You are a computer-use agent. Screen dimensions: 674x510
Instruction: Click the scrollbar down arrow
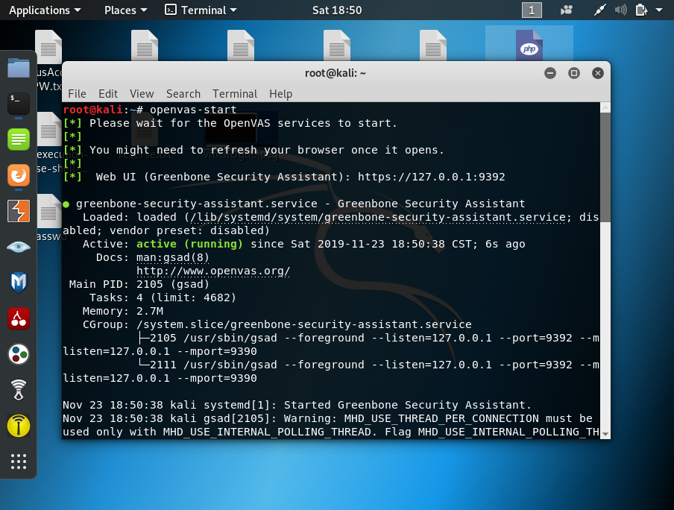[x=605, y=434]
